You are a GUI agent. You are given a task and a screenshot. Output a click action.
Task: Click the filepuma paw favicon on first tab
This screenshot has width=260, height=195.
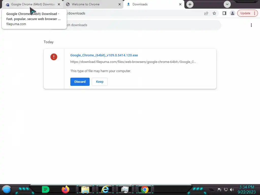pos(7,5)
